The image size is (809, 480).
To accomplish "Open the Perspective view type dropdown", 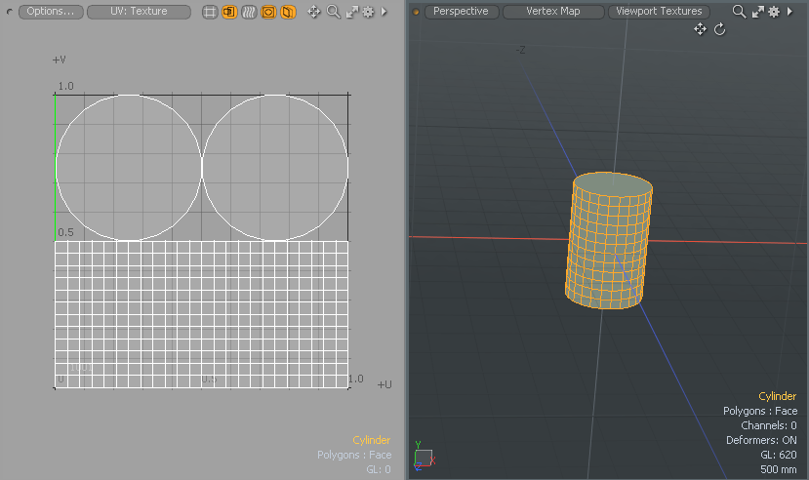I will point(461,12).
